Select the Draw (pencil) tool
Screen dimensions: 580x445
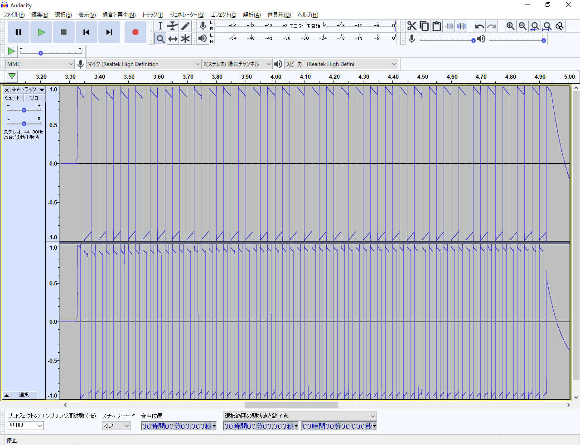[185, 26]
